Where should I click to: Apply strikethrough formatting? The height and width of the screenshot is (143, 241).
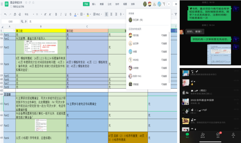point(70,14)
